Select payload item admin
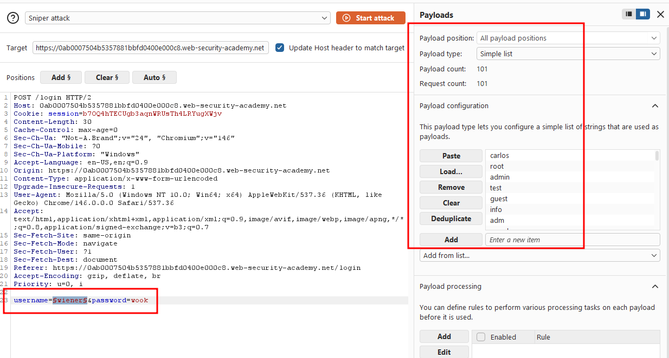This screenshot has height=358, width=669. point(570,177)
